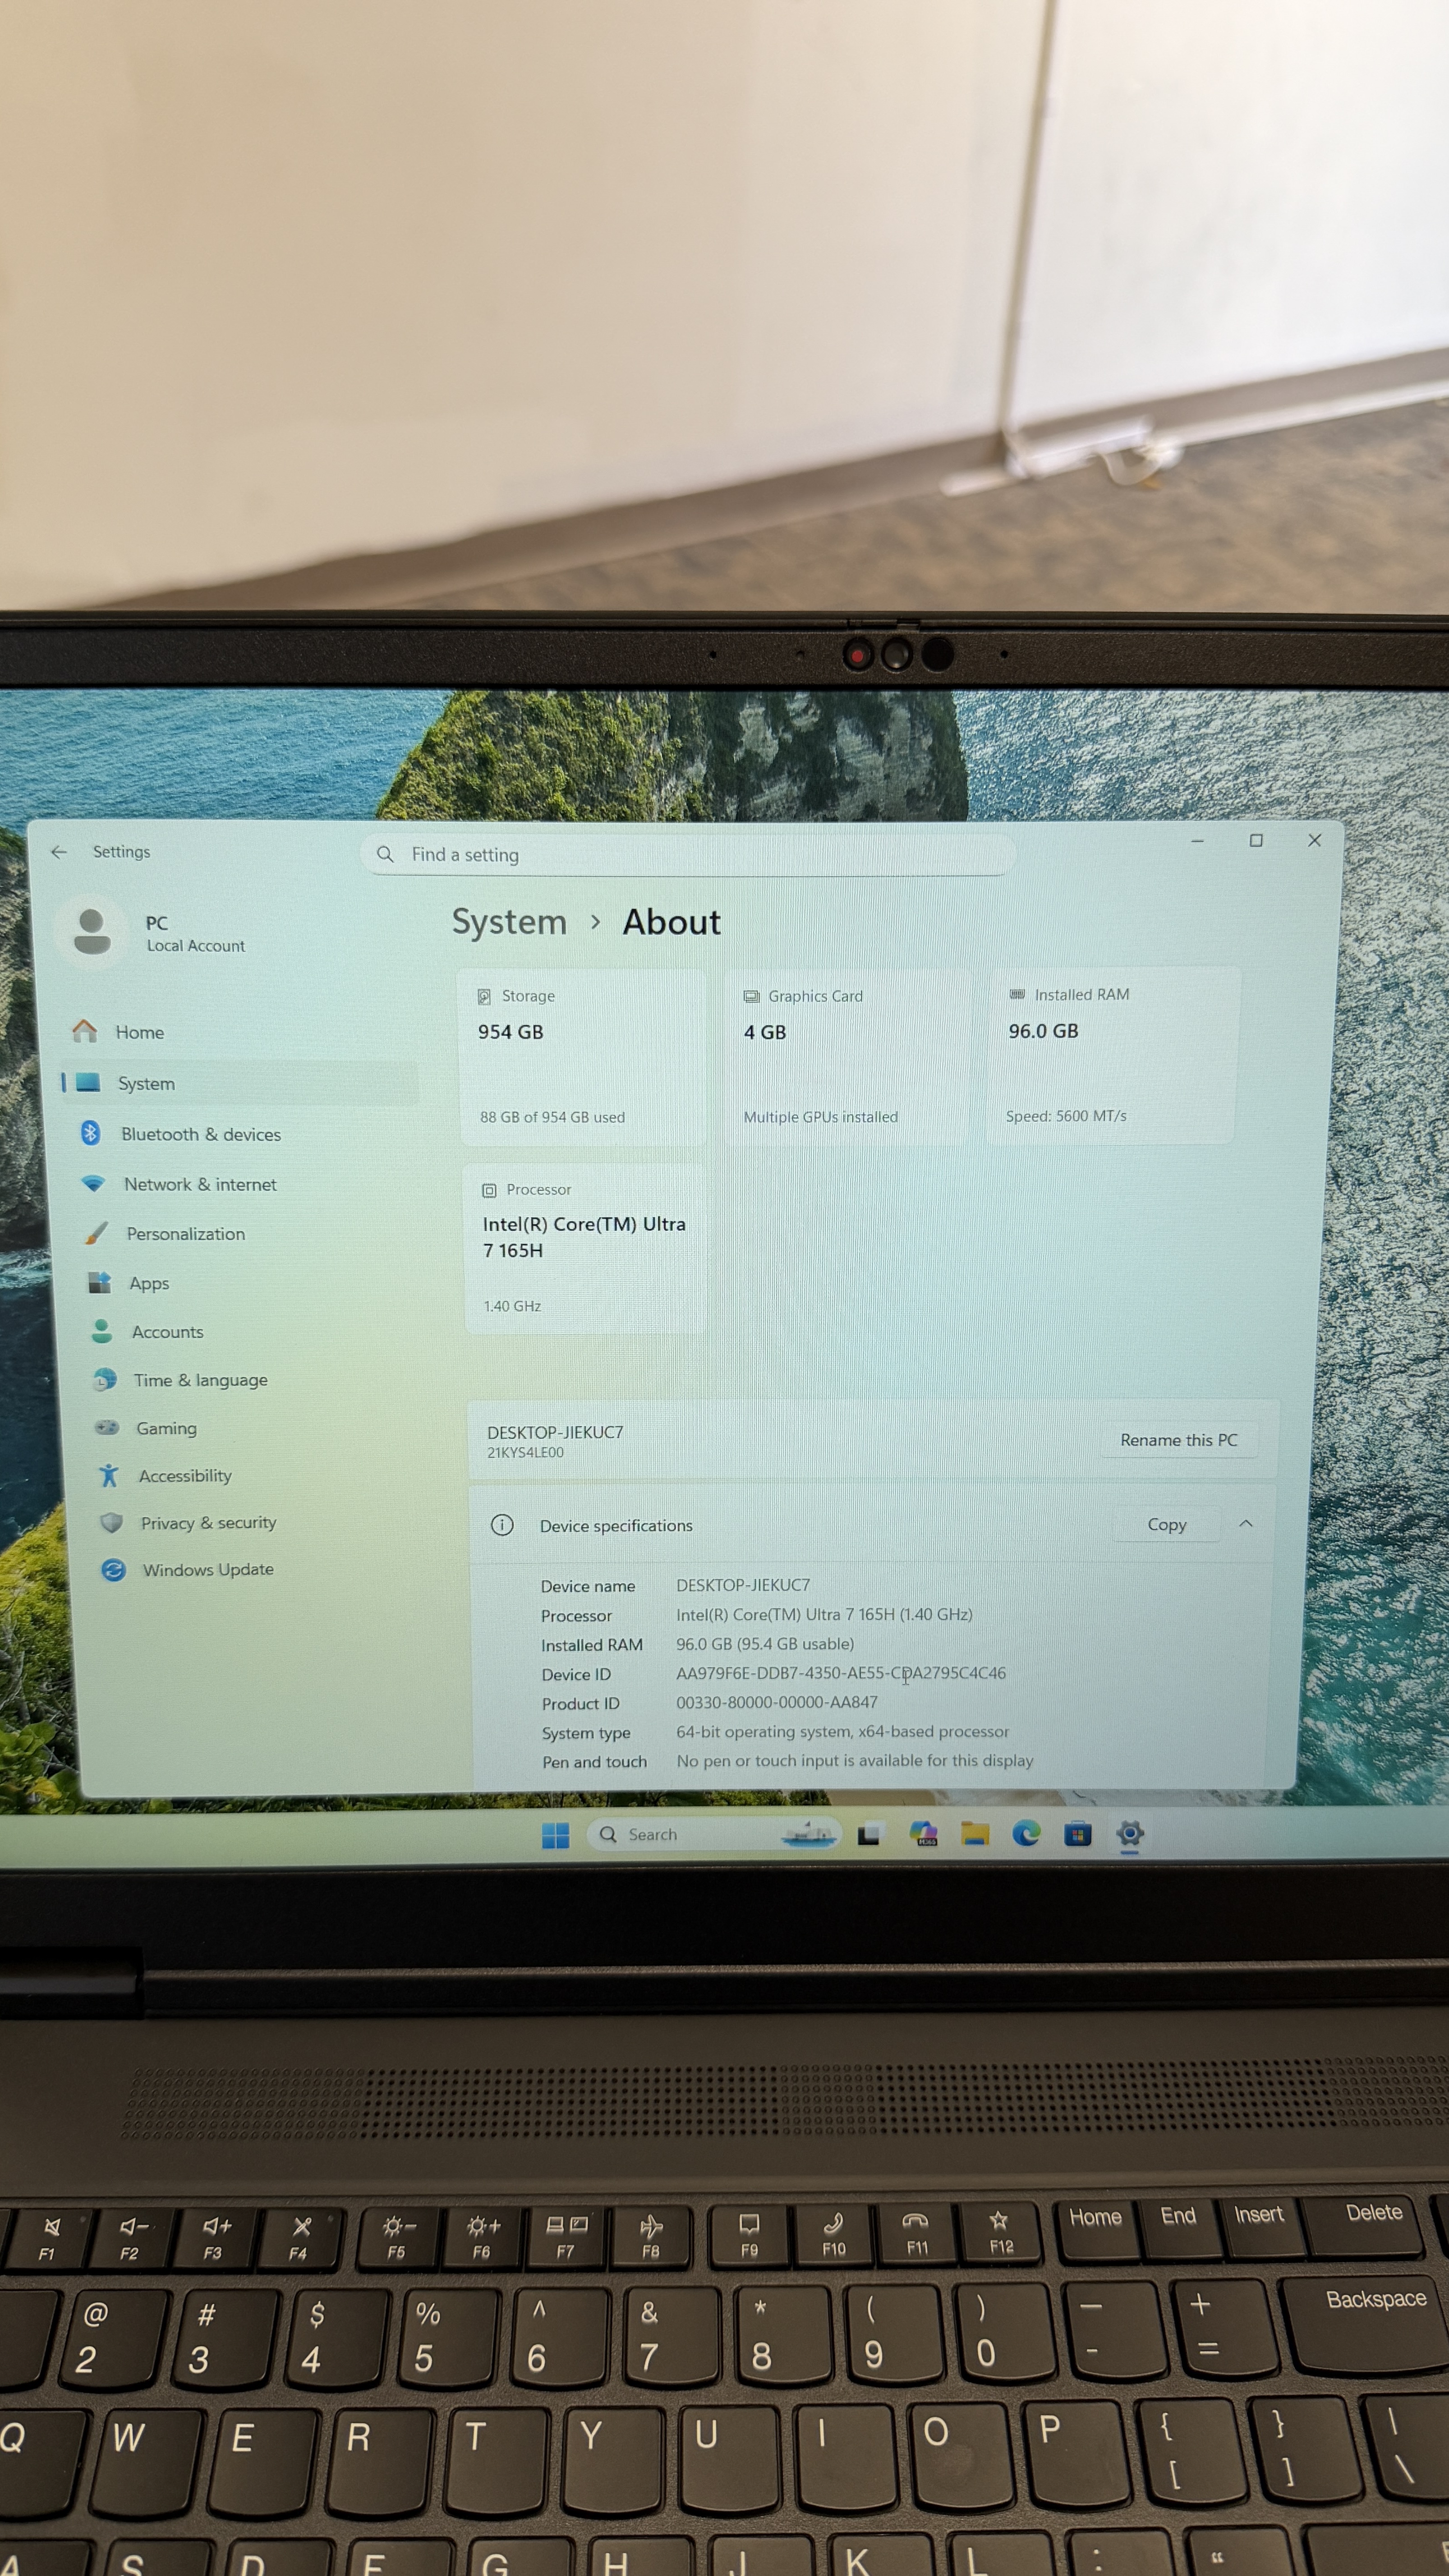1449x2576 pixels.
Task: Click the Settings back arrow
Action: (x=59, y=851)
